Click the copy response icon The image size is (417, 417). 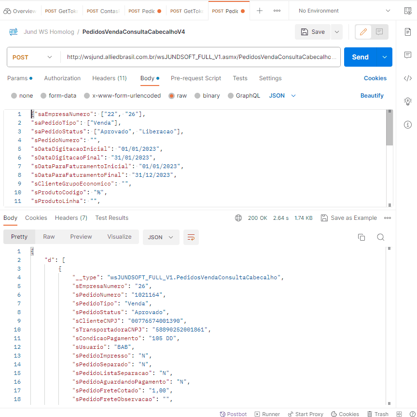tap(361, 237)
